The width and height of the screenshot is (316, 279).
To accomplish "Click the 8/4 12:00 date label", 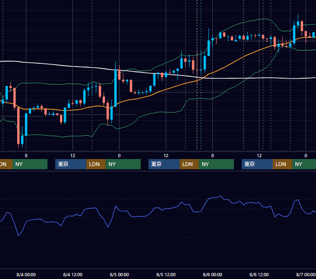I will point(72,274).
